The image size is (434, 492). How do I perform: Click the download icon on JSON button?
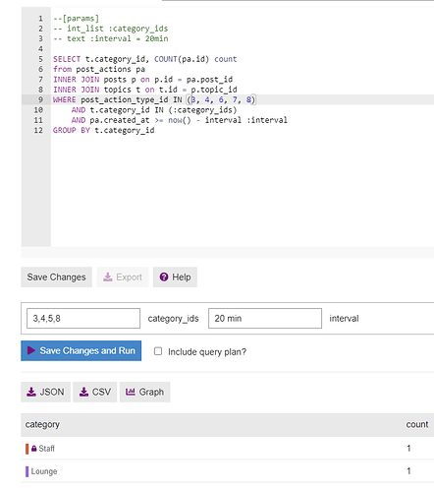tap(31, 392)
